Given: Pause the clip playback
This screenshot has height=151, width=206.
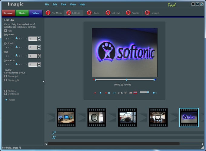Looking at the screenshot, I should point(109,93).
